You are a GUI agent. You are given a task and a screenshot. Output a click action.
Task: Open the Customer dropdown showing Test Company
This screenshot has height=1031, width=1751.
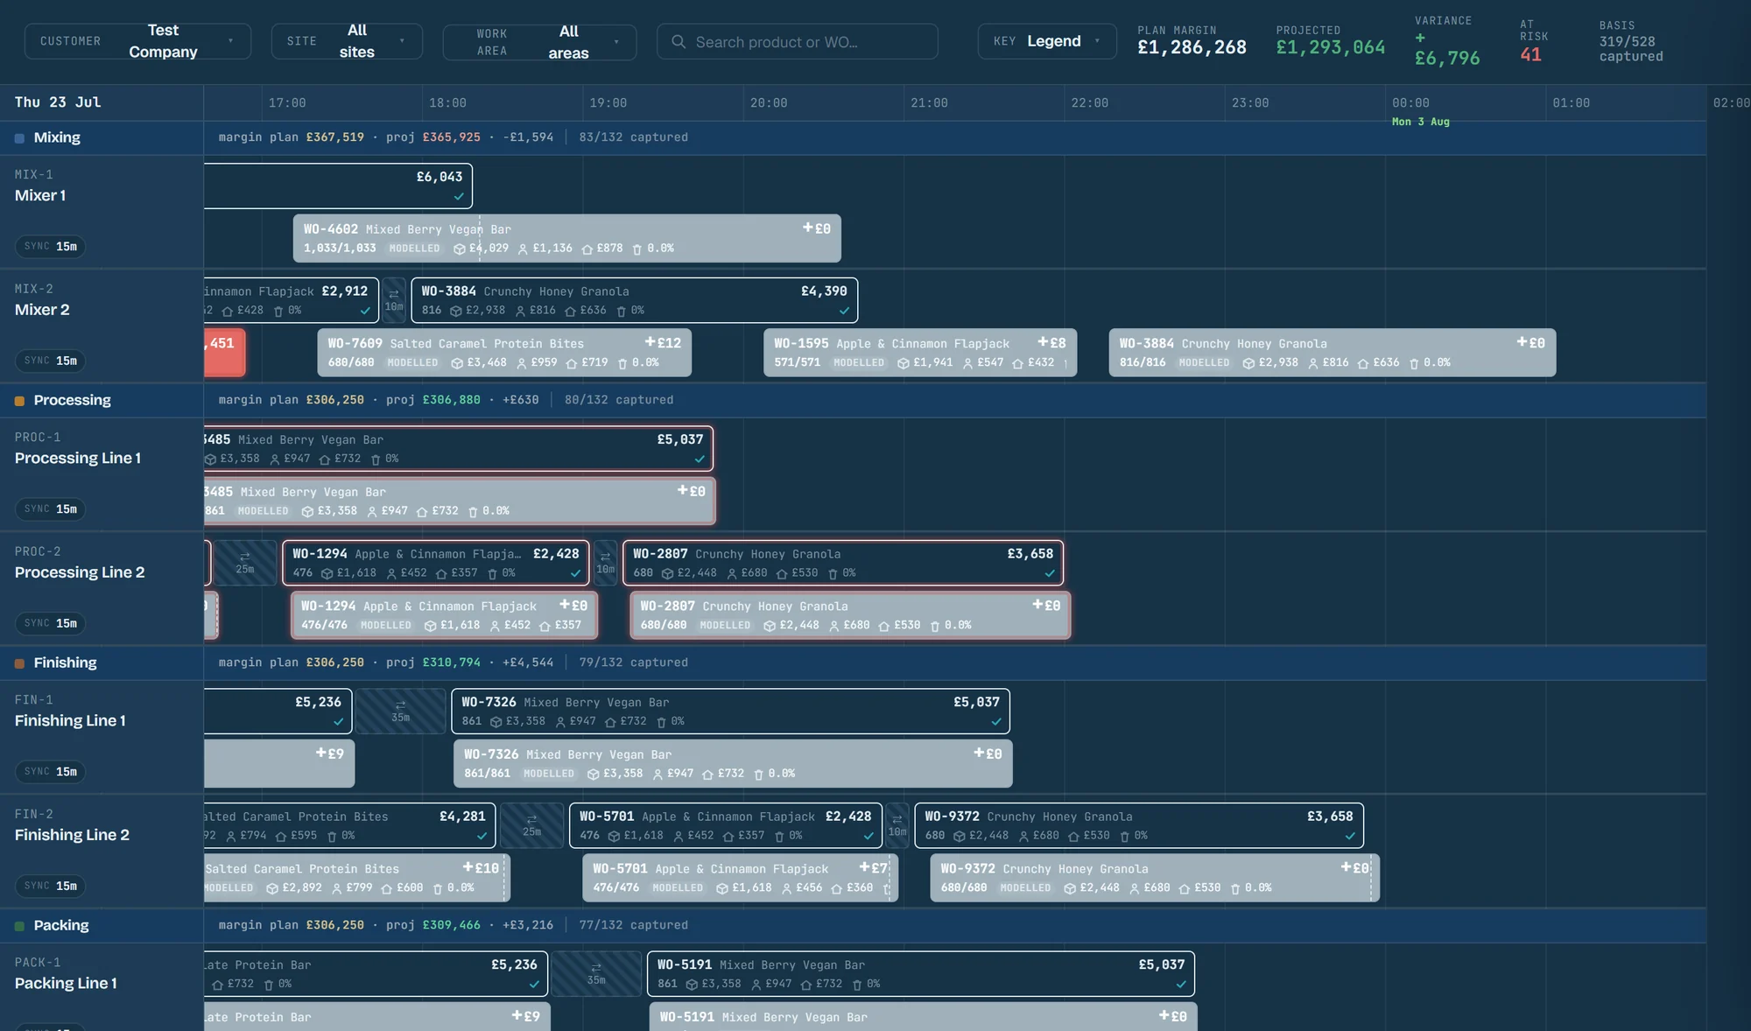coord(138,41)
